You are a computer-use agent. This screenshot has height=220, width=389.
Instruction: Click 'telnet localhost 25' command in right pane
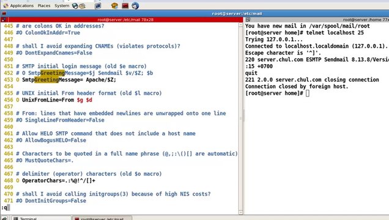click(335, 33)
